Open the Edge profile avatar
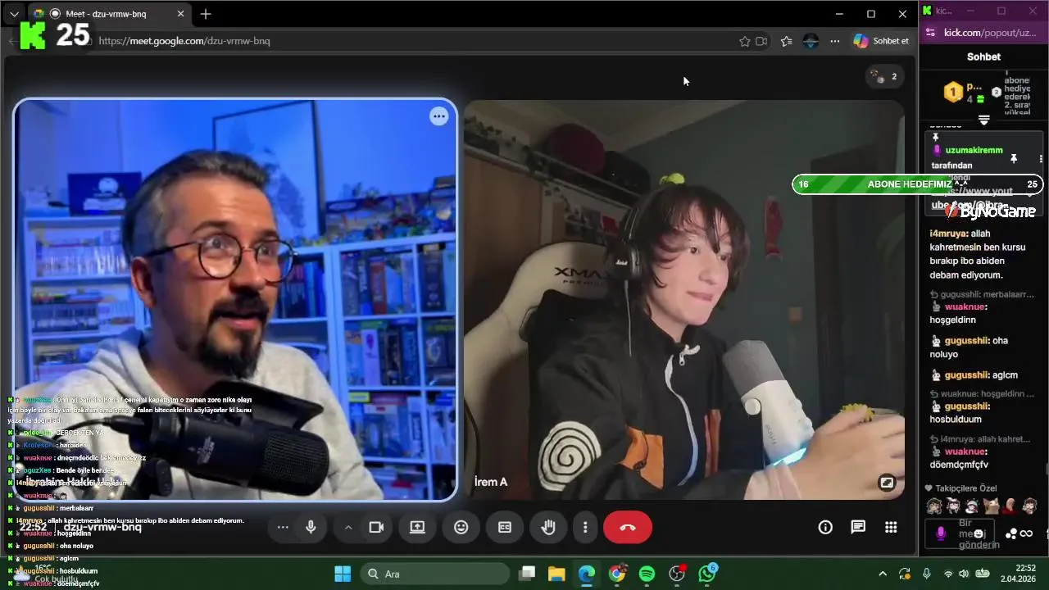Image resolution: width=1049 pixels, height=590 pixels. (811, 41)
